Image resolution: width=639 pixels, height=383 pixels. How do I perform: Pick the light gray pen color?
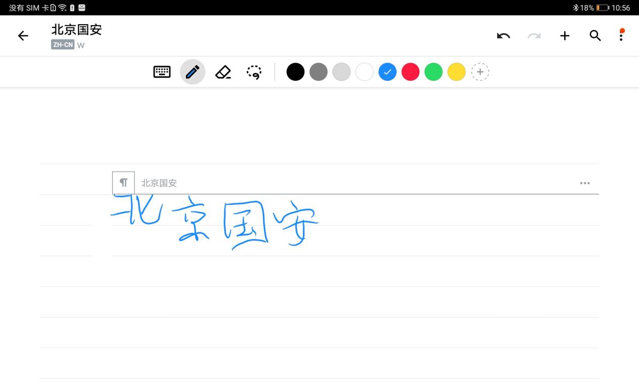pyautogui.click(x=341, y=72)
